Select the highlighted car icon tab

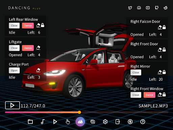(80, 122)
